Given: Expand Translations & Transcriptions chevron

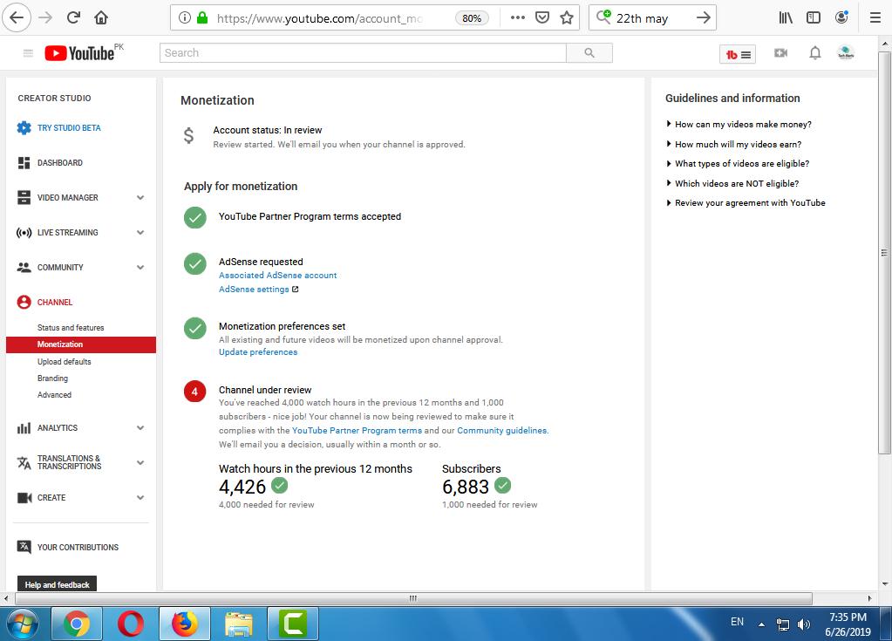Looking at the screenshot, I should (x=140, y=462).
